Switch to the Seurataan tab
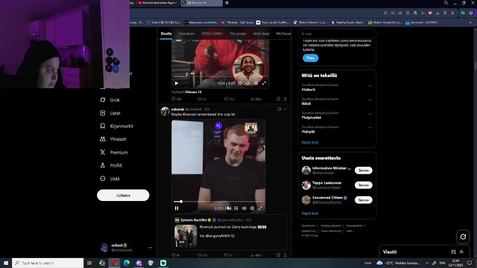The height and width of the screenshot is (268, 477). [x=187, y=33]
